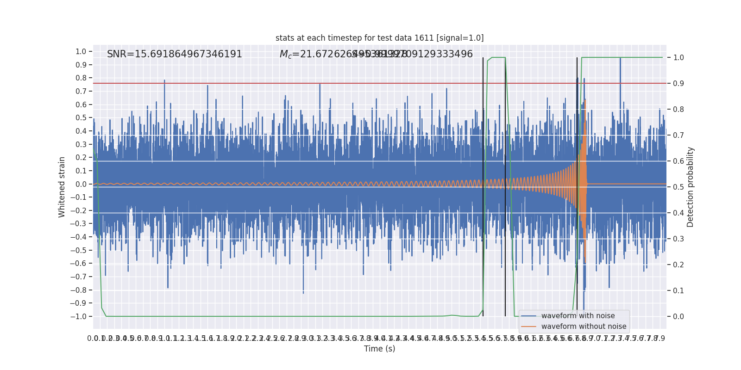741x370 pixels.
Task: Click the 'Detection probability' axis label
Action: pos(691,187)
